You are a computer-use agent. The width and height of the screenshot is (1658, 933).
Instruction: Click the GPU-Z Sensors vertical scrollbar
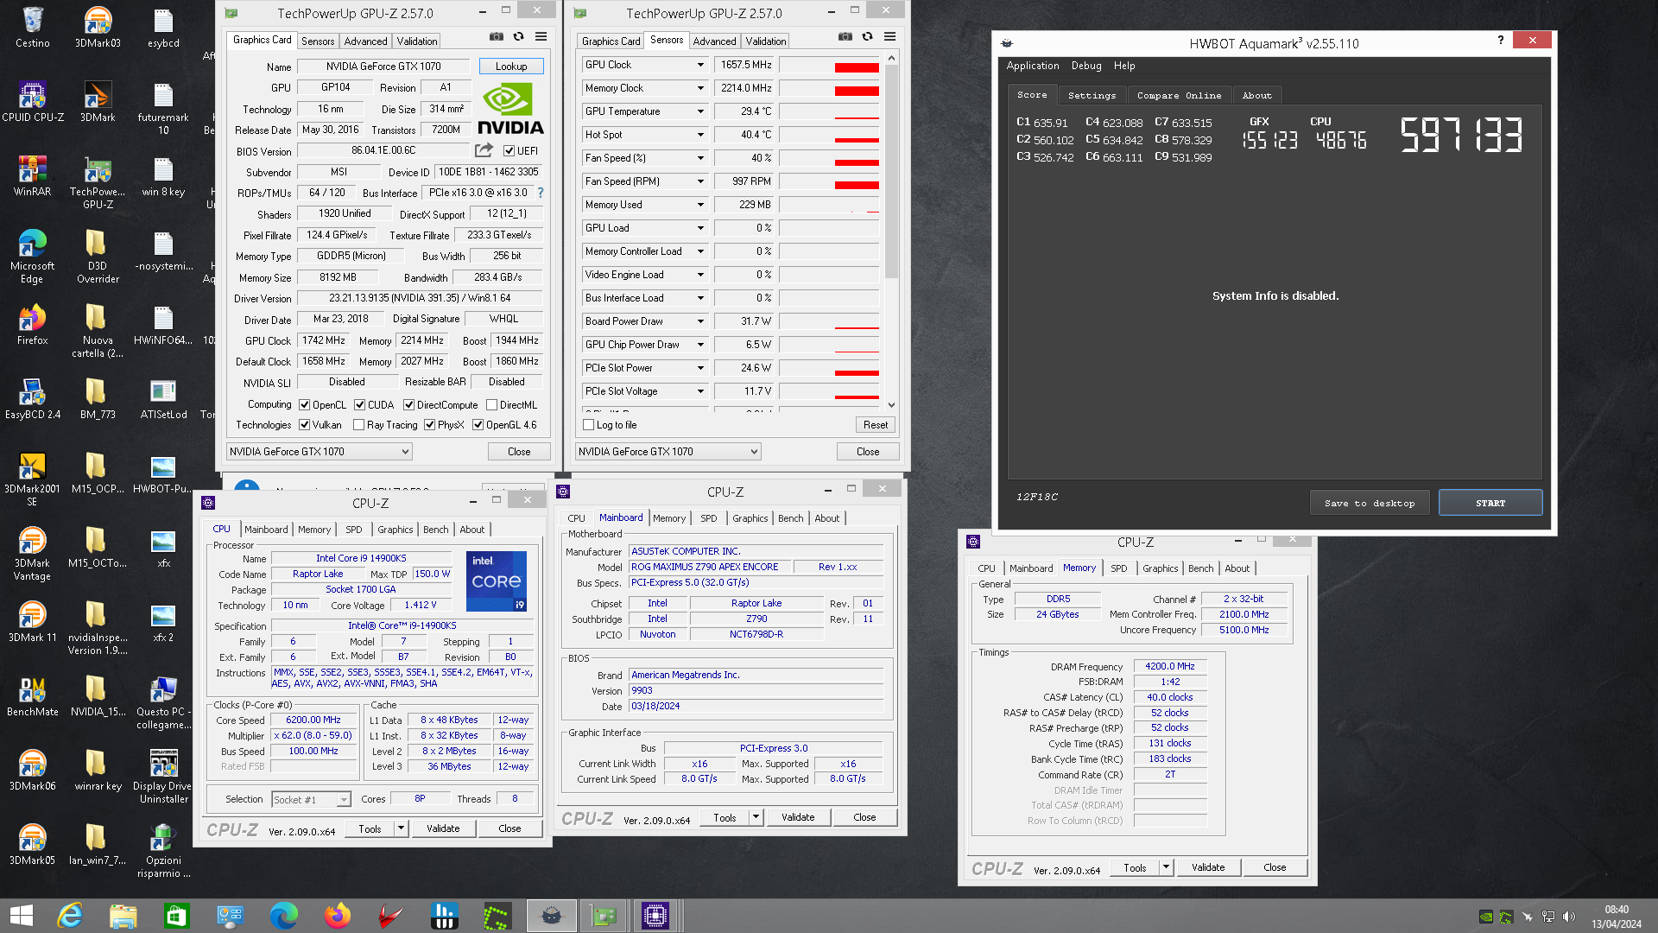coord(891,173)
